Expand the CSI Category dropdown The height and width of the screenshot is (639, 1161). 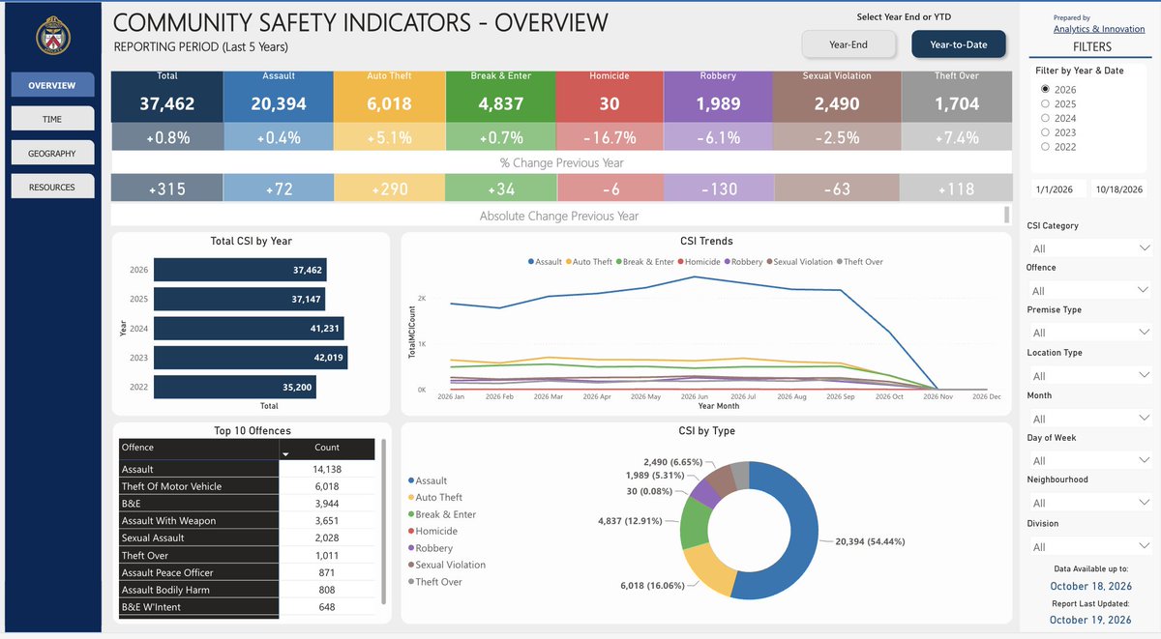coord(1090,248)
